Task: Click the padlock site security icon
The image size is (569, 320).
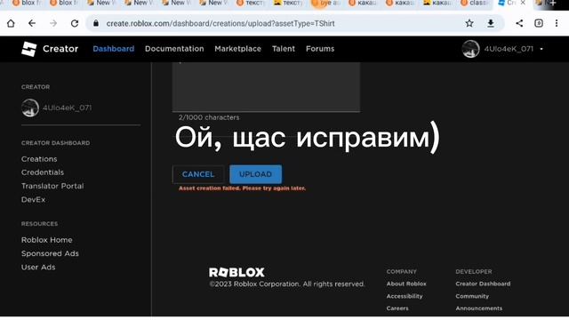Action: 96,23
